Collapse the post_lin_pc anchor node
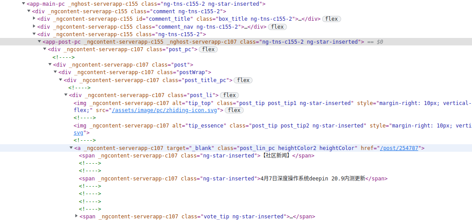This screenshot has width=472, height=221. (71, 148)
